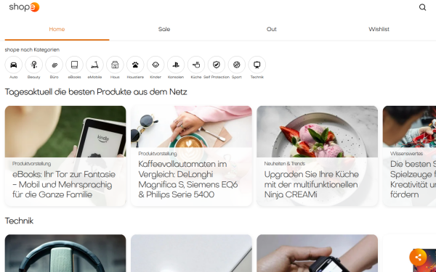The width and height of the screenshot is (436, 272).
Task: Click the 'Tagesaktuell die besten Produkte' heading
Action: click(x=96, y=92)
